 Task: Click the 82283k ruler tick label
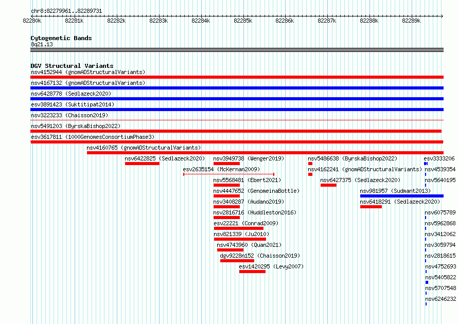(158, 21)
